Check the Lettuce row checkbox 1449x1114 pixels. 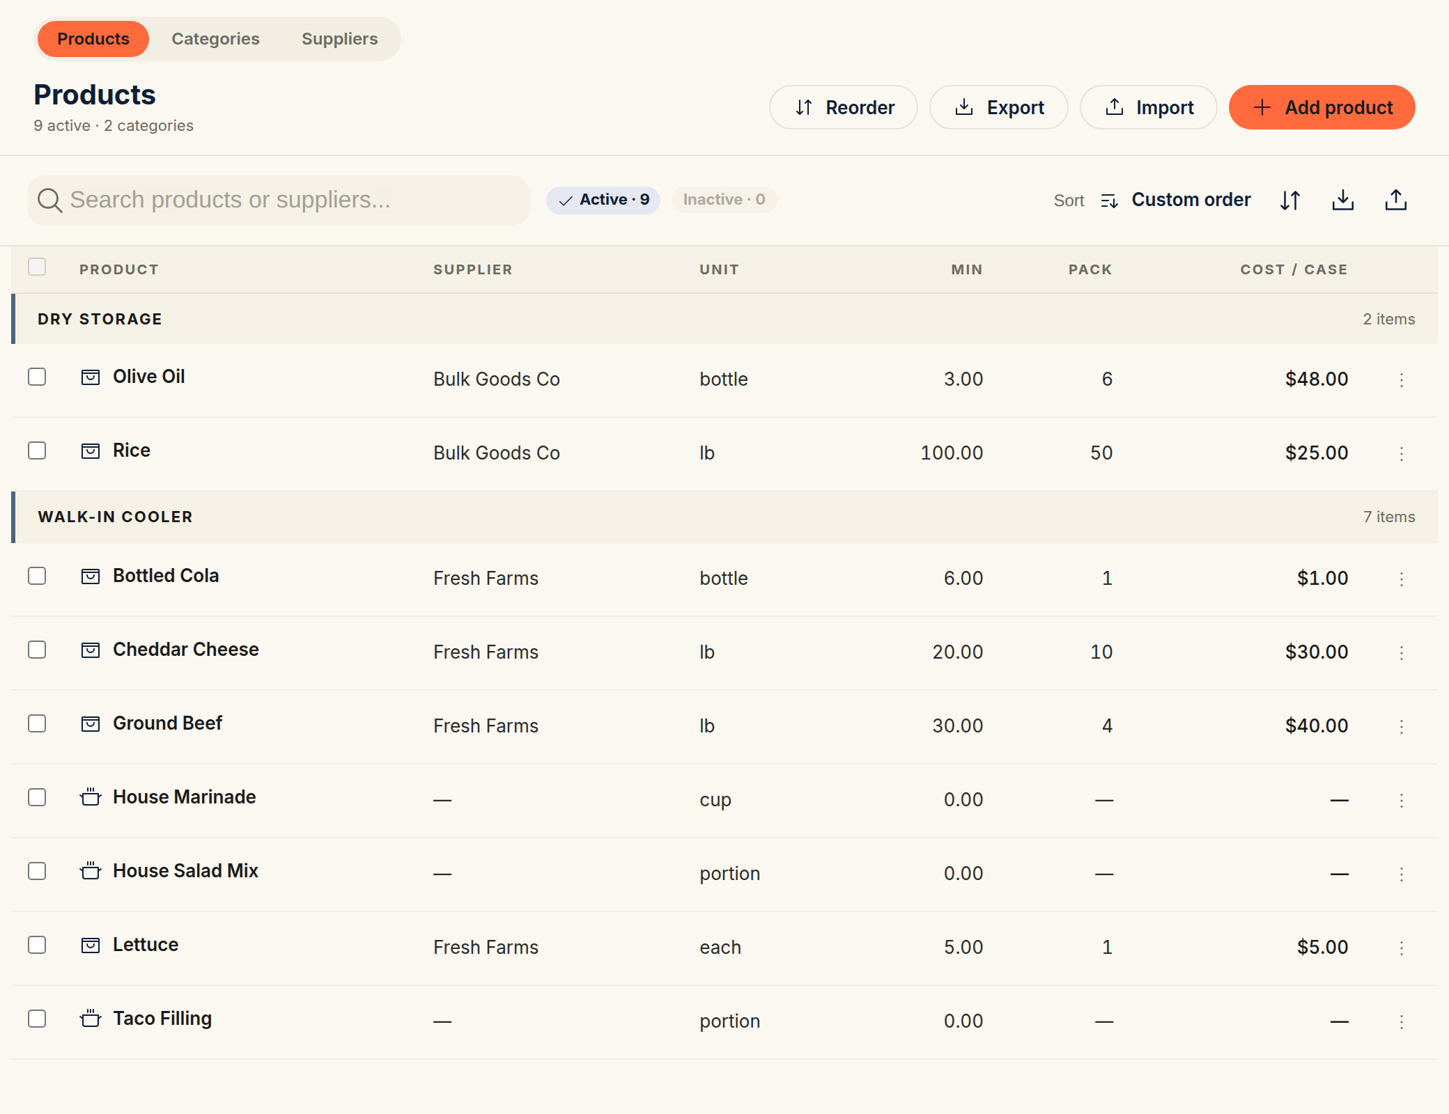37,945
